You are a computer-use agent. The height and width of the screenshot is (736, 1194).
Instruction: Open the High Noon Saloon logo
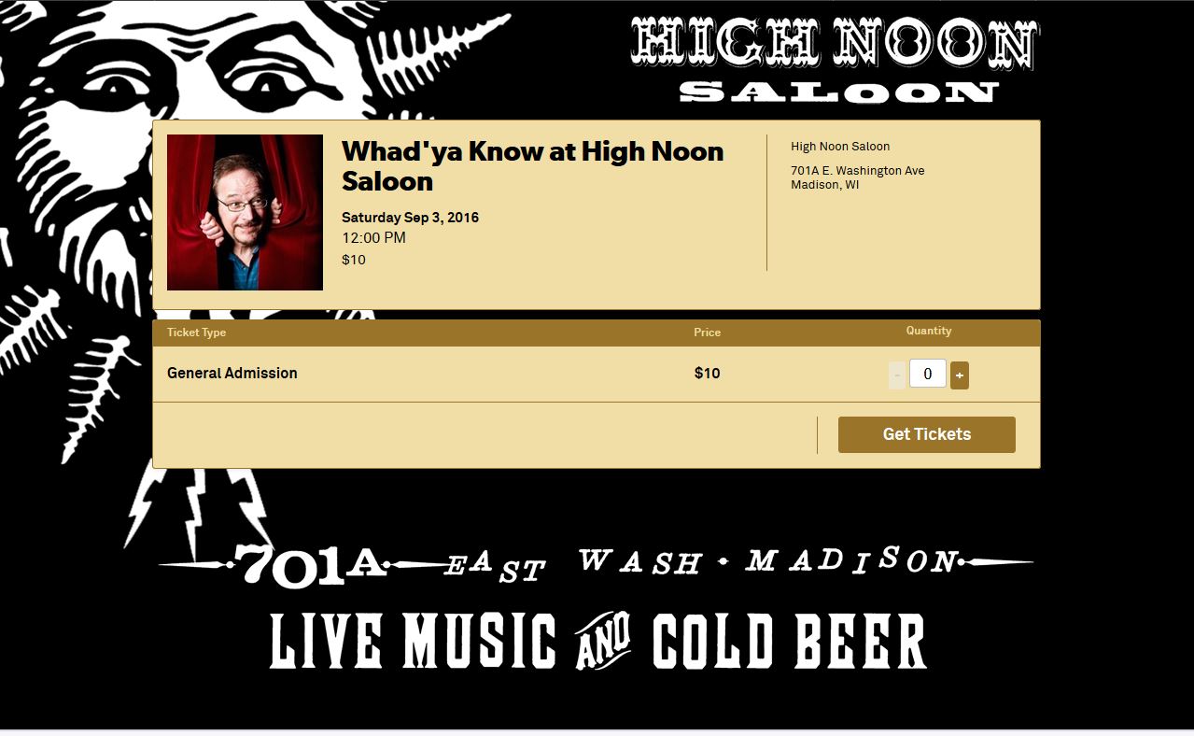pyautogui.click(x=835, y=58)
